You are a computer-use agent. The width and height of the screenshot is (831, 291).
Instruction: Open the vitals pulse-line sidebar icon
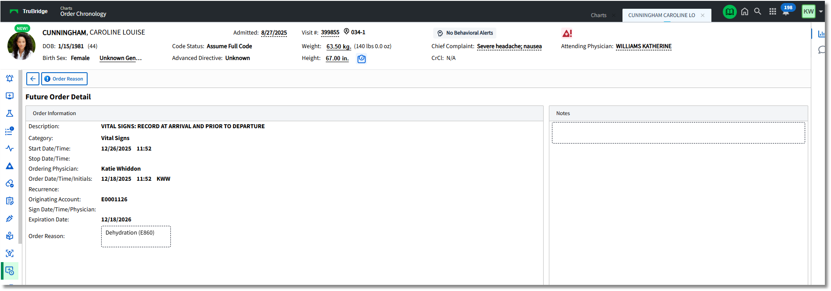[10, 148]
